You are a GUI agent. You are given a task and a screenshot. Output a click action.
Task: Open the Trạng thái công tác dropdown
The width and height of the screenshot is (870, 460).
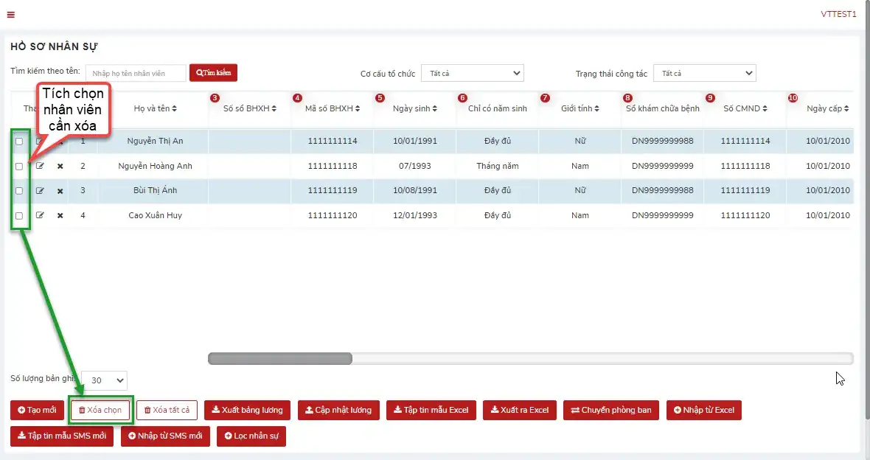click(705, 73)
